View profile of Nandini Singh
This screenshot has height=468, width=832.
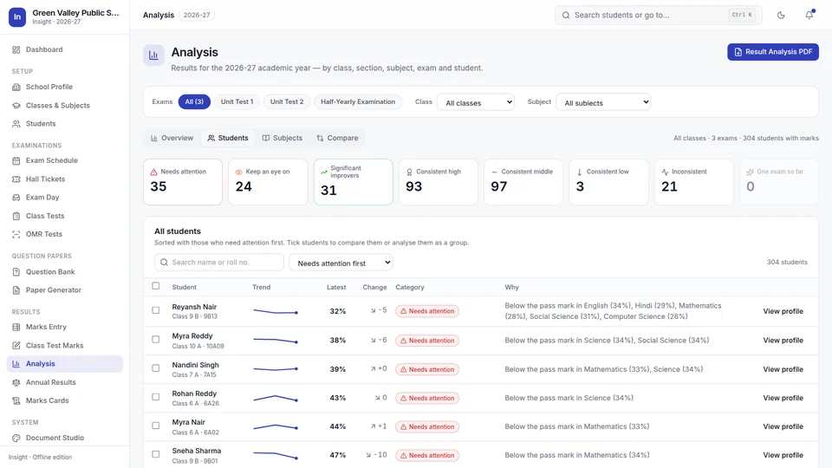(783, 369)
